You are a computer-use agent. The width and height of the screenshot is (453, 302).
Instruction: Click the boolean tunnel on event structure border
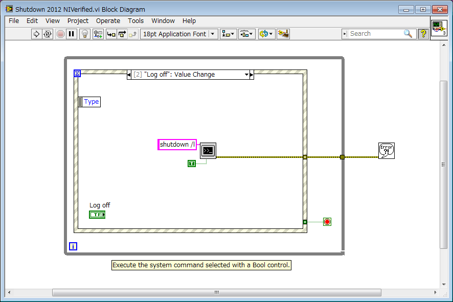[x=305, y=222]
